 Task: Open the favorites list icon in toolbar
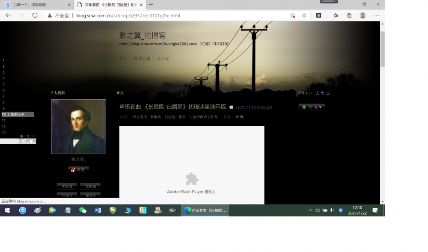336,15
